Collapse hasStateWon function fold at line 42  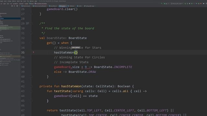31,86
